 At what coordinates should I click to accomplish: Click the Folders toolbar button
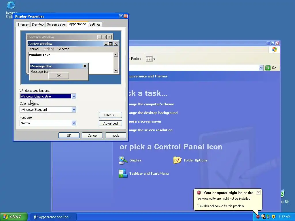tap(136, 59)
